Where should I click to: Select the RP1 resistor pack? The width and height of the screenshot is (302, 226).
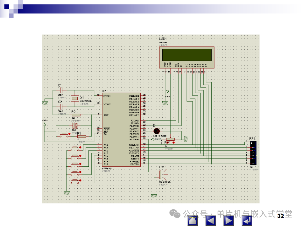[253, 153]
